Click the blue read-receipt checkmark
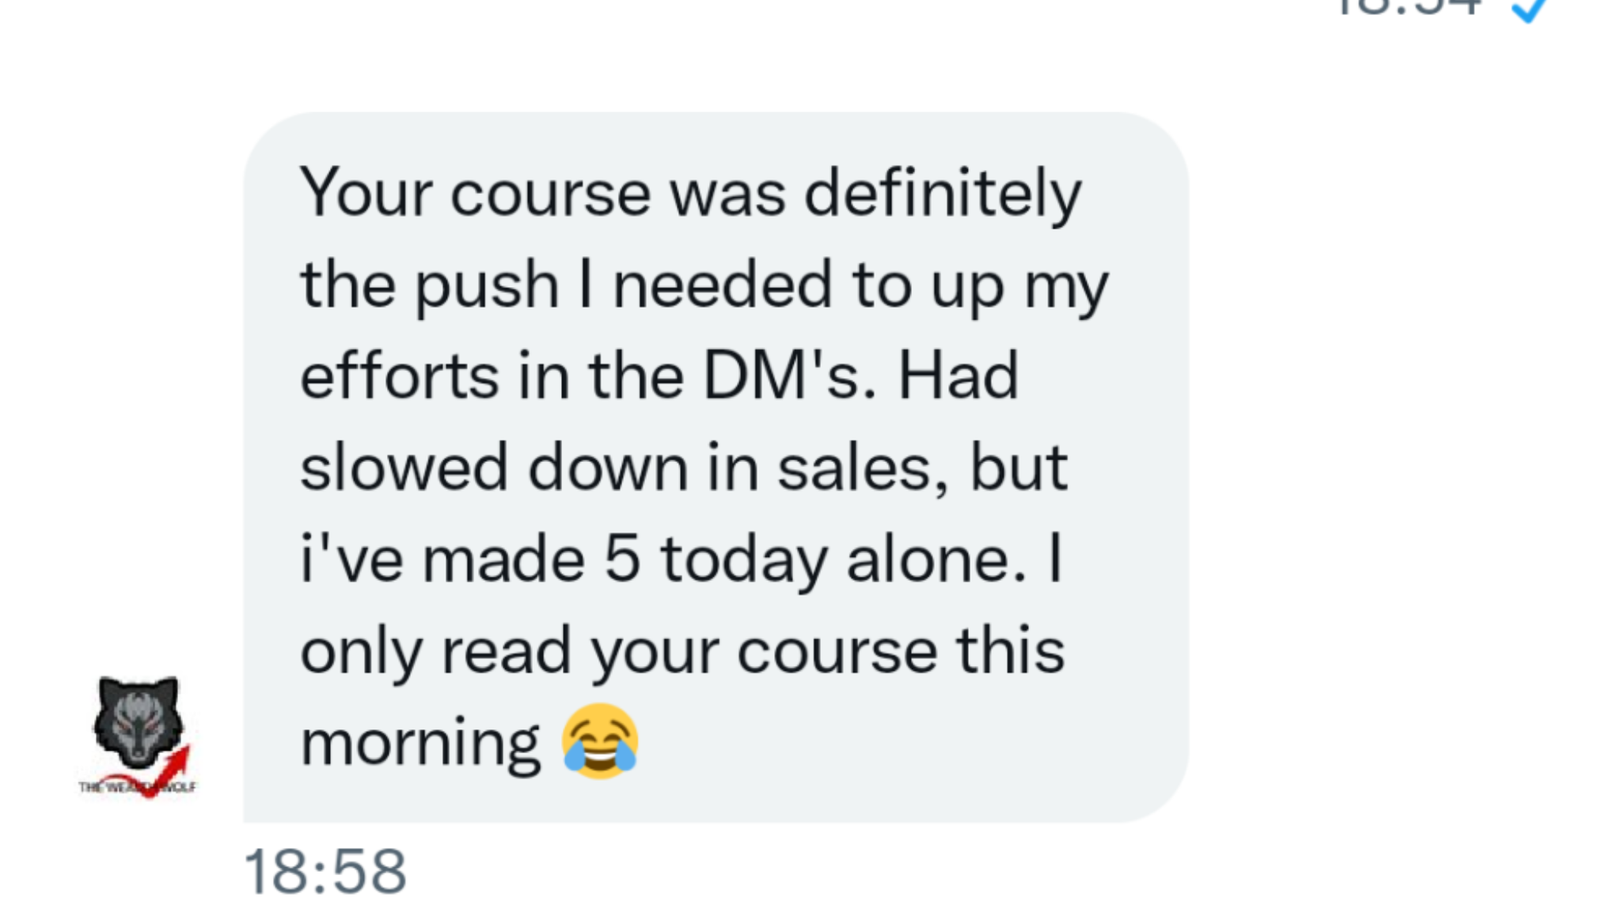Screen dimensions: 1621x920 (1530, 11)
